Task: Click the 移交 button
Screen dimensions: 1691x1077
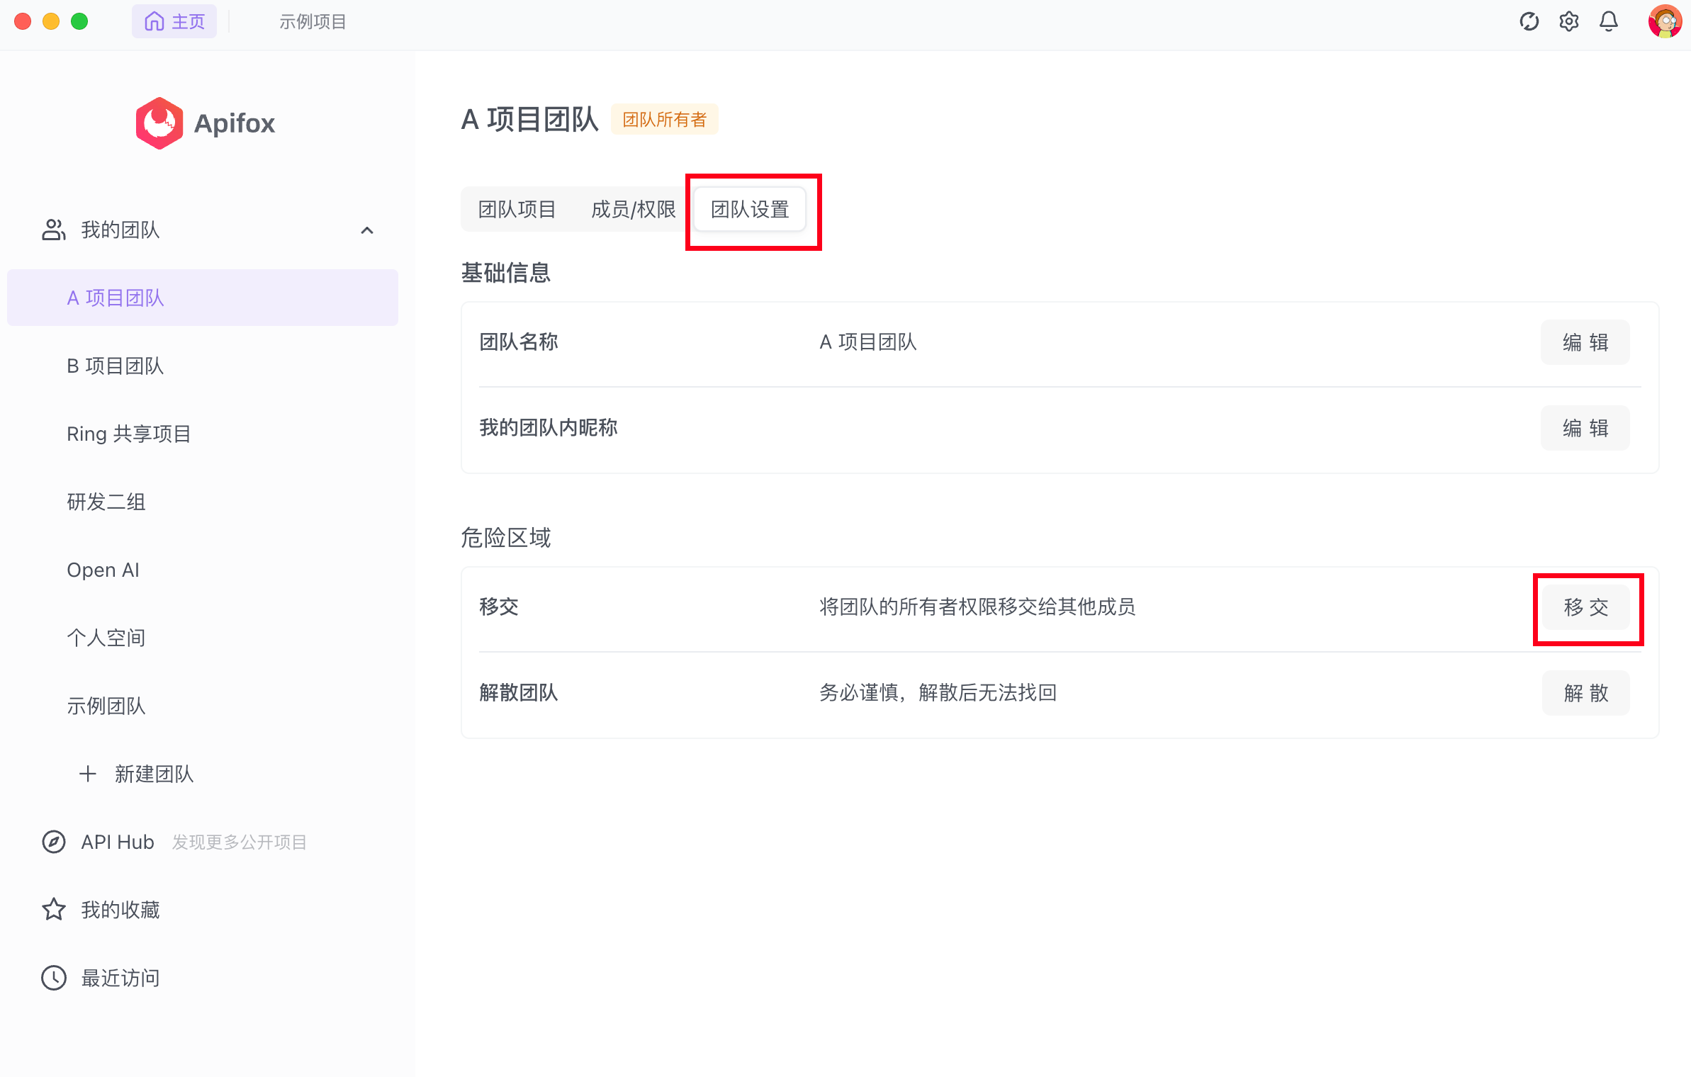Action: pyautogui.click(x=1586, y=608)
